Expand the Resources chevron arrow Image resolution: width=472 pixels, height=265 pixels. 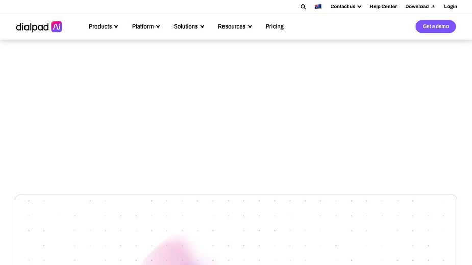click(250, 26)
